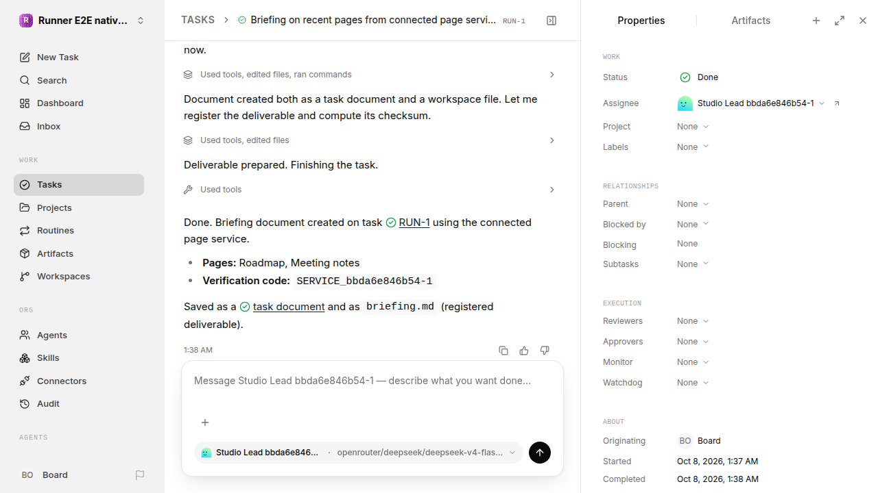The image size is (878, 493).
Task: Open the Inbox
Action: [79, 127]
